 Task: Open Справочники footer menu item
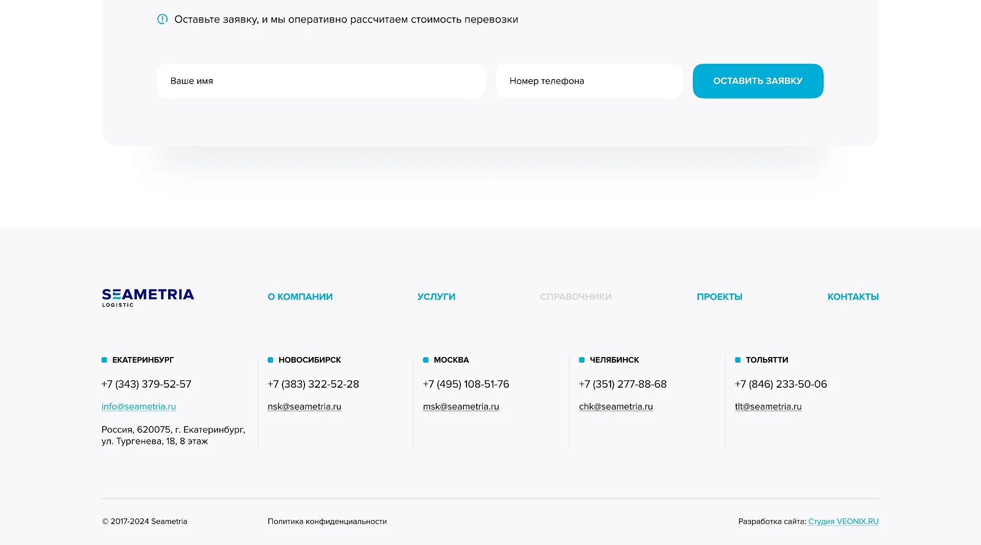click(x=576, y=297)
